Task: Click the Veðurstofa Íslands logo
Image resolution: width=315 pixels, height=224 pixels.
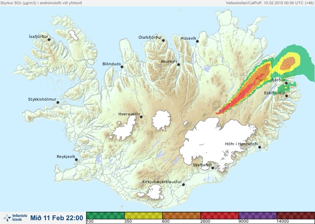Action: [15, 218]
